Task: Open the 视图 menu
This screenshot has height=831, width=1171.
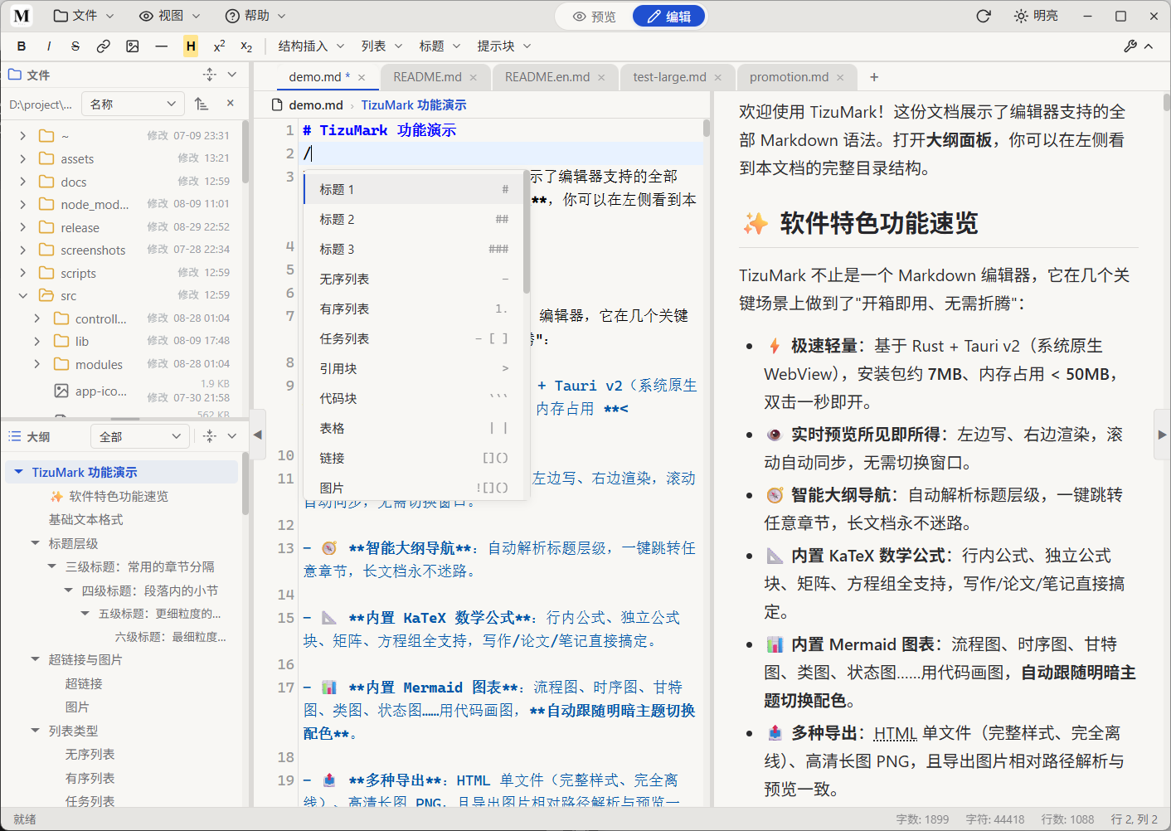Action: tap(170, 16)
